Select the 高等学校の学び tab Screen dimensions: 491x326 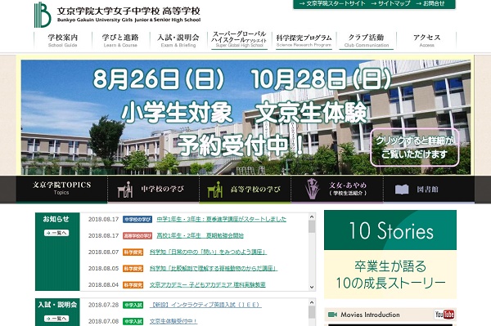245,189
